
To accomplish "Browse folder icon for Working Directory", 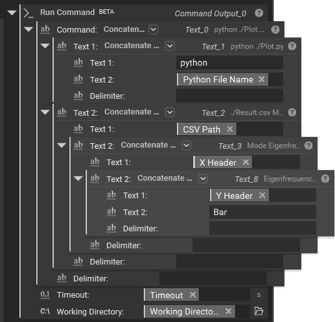I will [x=259, y=311].
